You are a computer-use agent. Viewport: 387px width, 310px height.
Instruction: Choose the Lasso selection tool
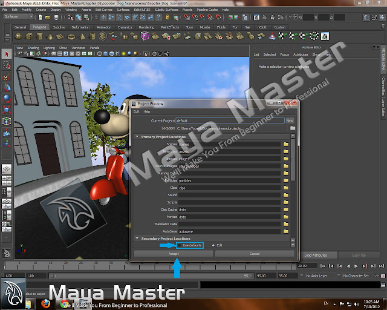coord(7,65)
